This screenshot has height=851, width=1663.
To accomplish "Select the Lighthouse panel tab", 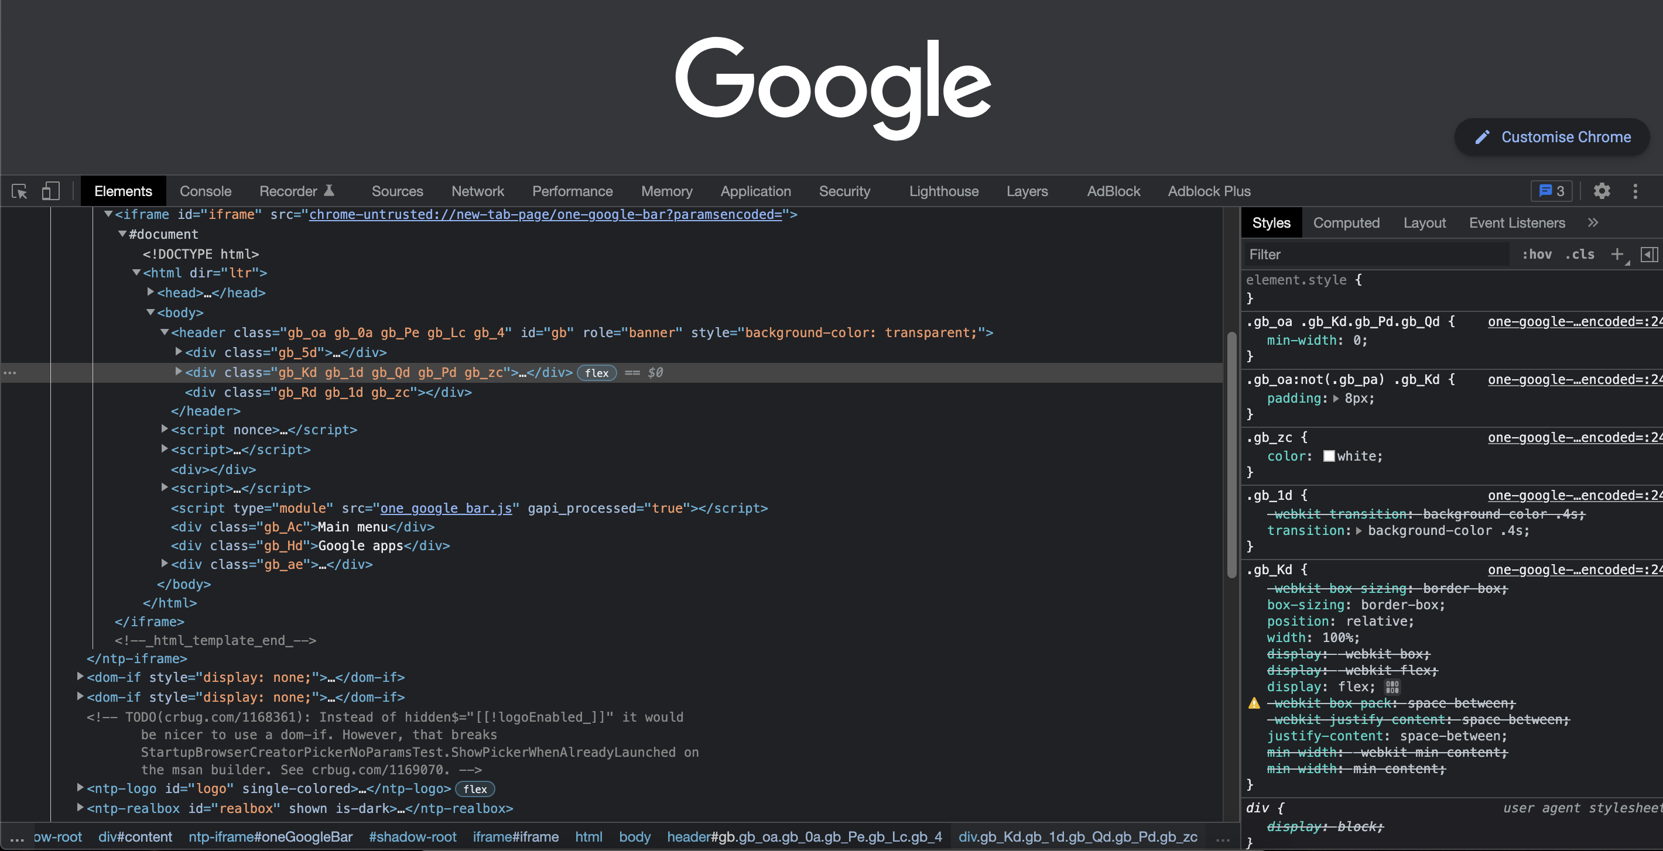I will click(x=942, y=191).
